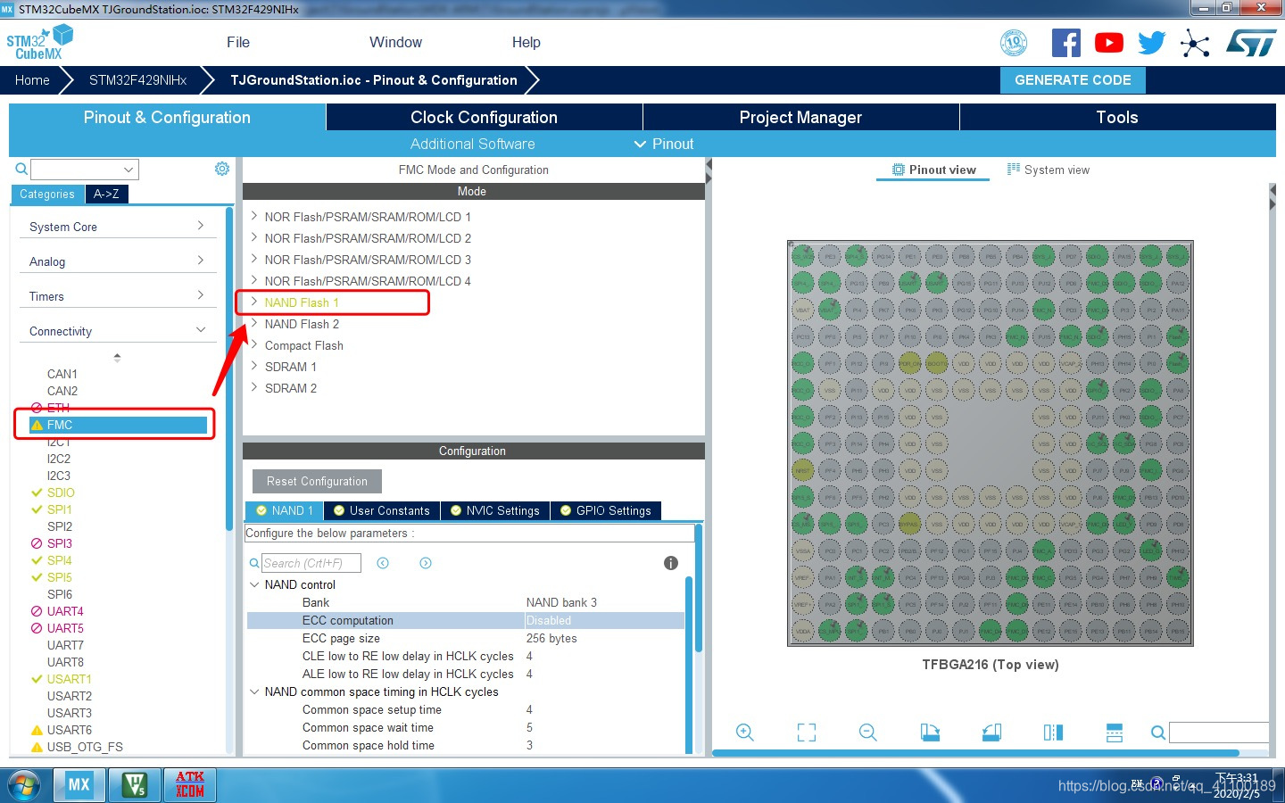The width and height of the screenshot is (1285, 803).
Task: Expand NAND Flash 2 mode
Action: pos(254,323)
